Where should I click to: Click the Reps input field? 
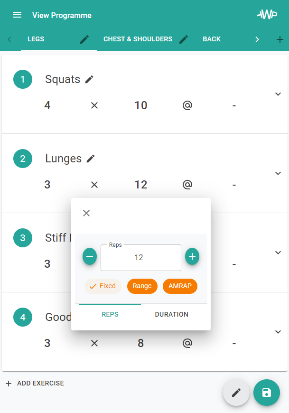coord(141,258)
